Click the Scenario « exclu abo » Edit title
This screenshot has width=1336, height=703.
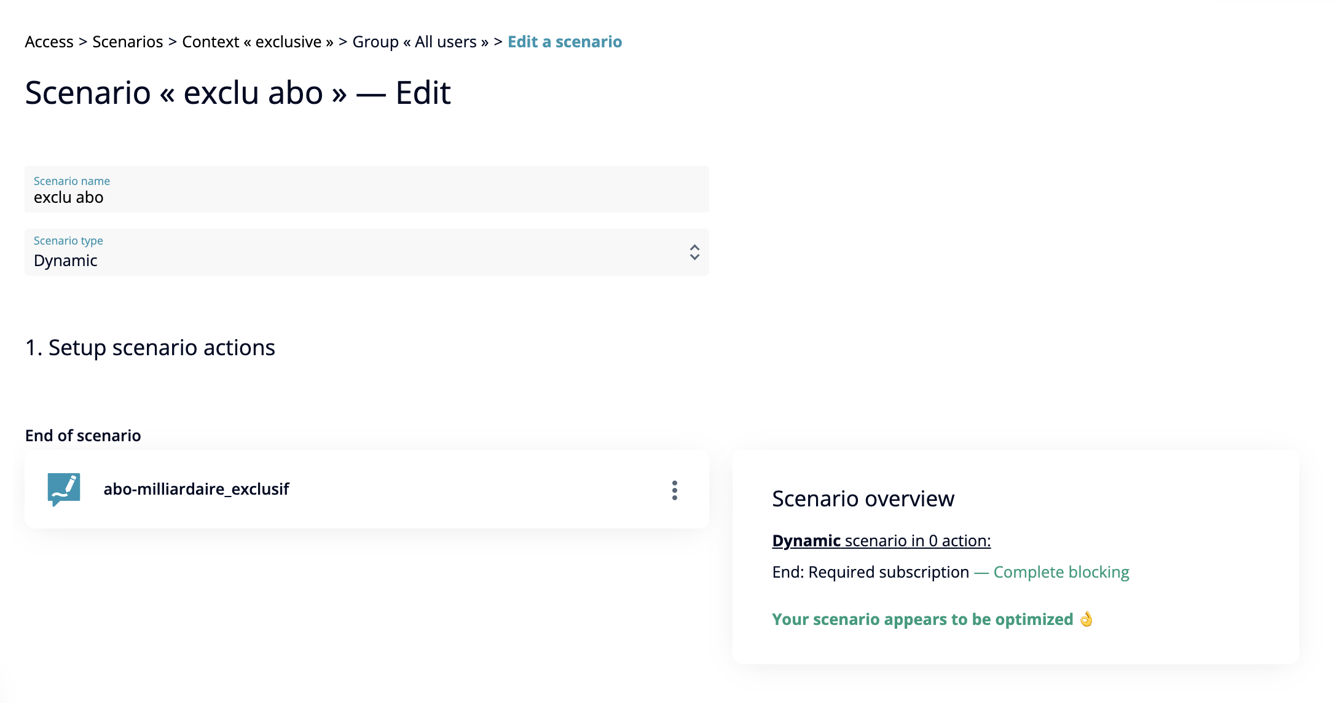tap(238, 93)
